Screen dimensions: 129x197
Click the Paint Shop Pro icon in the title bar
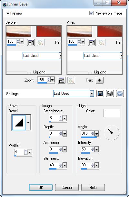pos(5,4)
